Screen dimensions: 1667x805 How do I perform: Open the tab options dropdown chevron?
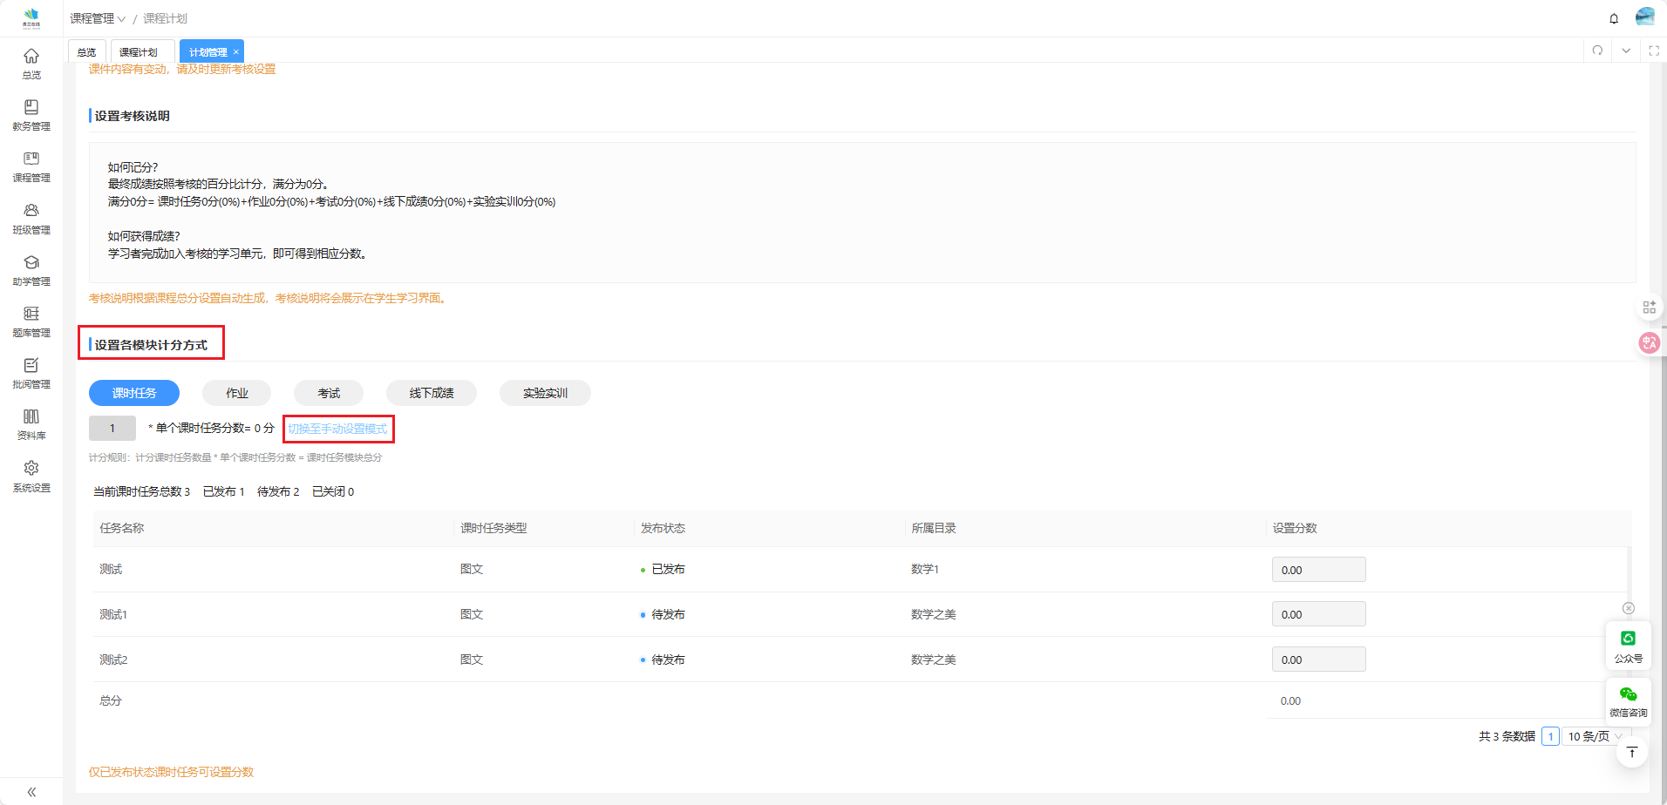(1626, 51)
